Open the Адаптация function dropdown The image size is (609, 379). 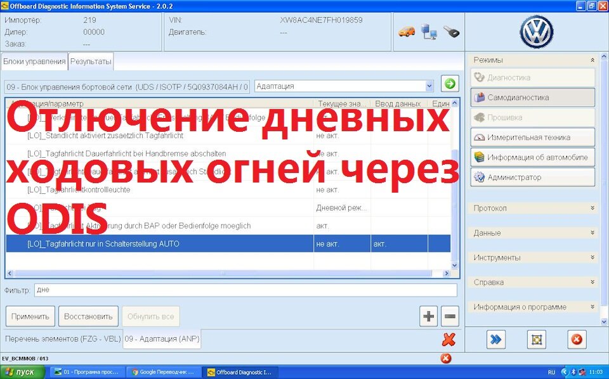(429, 86)
